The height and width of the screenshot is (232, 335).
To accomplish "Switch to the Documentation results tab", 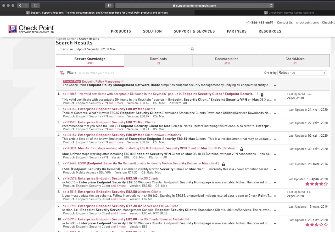I will (x=227, y=61).
